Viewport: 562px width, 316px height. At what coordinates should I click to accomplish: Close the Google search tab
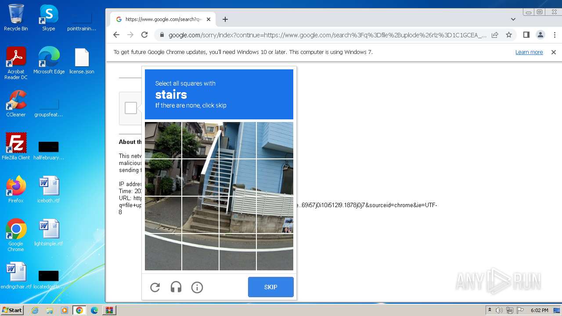pyautogui.click(x=209, y=19)
